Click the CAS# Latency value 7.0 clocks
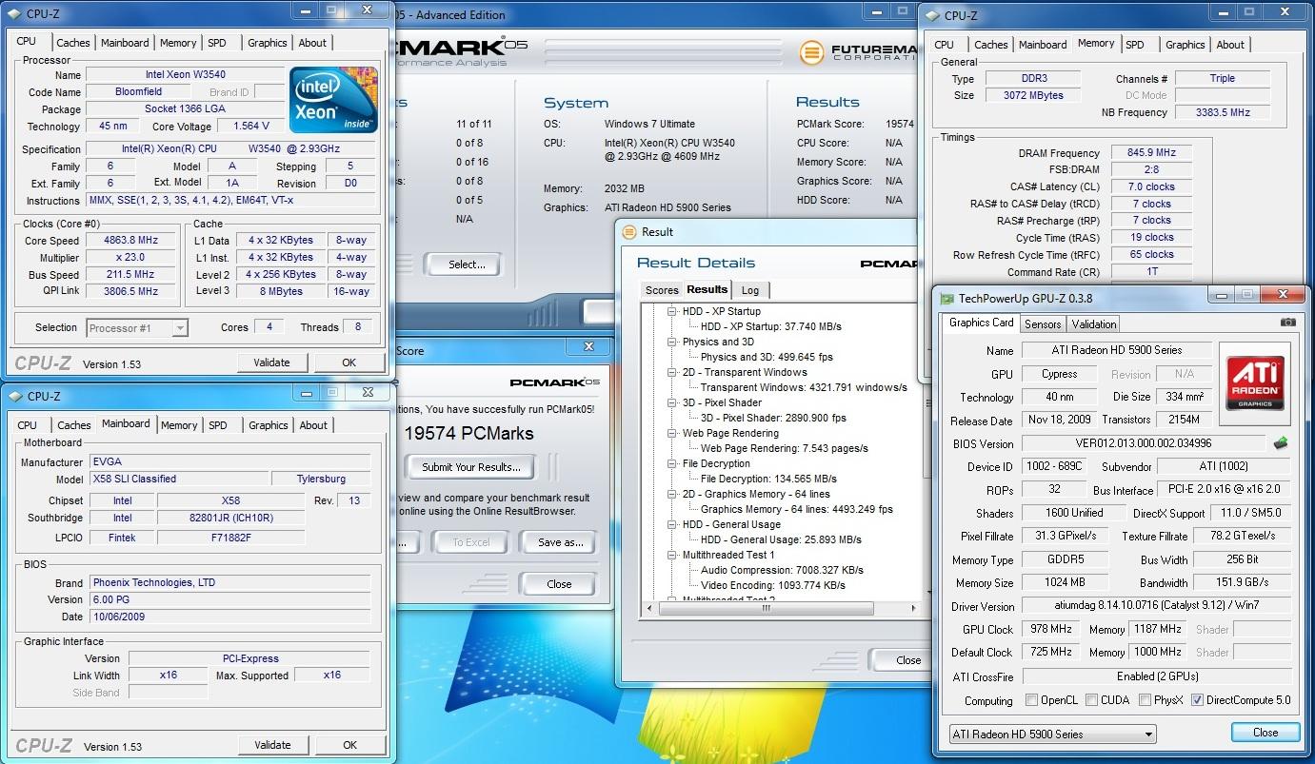Image resolution: width=1315 pixels, height=764 pixels. (x=1151, y=186)
